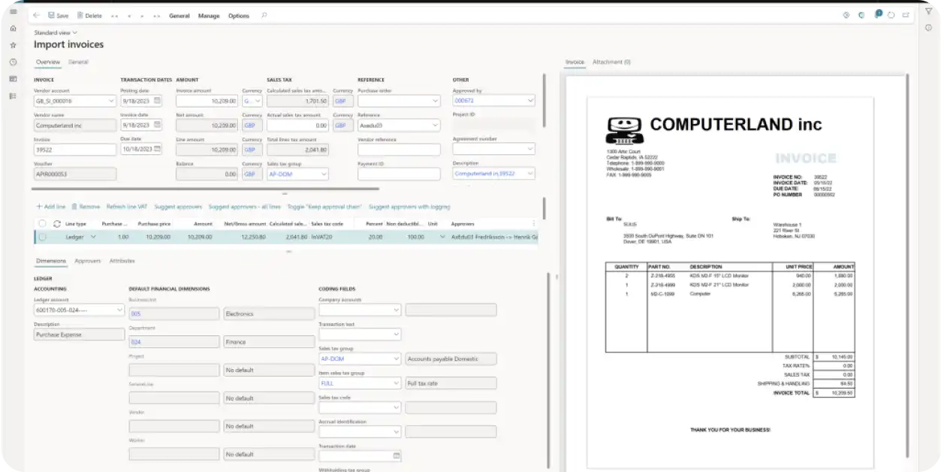The width and height of the screenshot is (941, 472).
Task: Switch to the Attachment (0) tab
Action: point(612,62)
